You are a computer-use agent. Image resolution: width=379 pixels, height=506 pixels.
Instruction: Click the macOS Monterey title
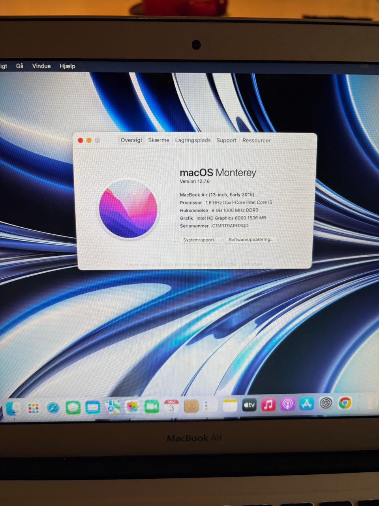pyautogui.click(x=218, y=173)
